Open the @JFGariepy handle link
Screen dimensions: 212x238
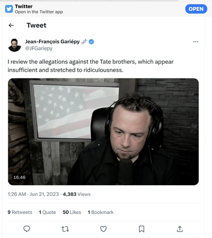pos(39,48)
